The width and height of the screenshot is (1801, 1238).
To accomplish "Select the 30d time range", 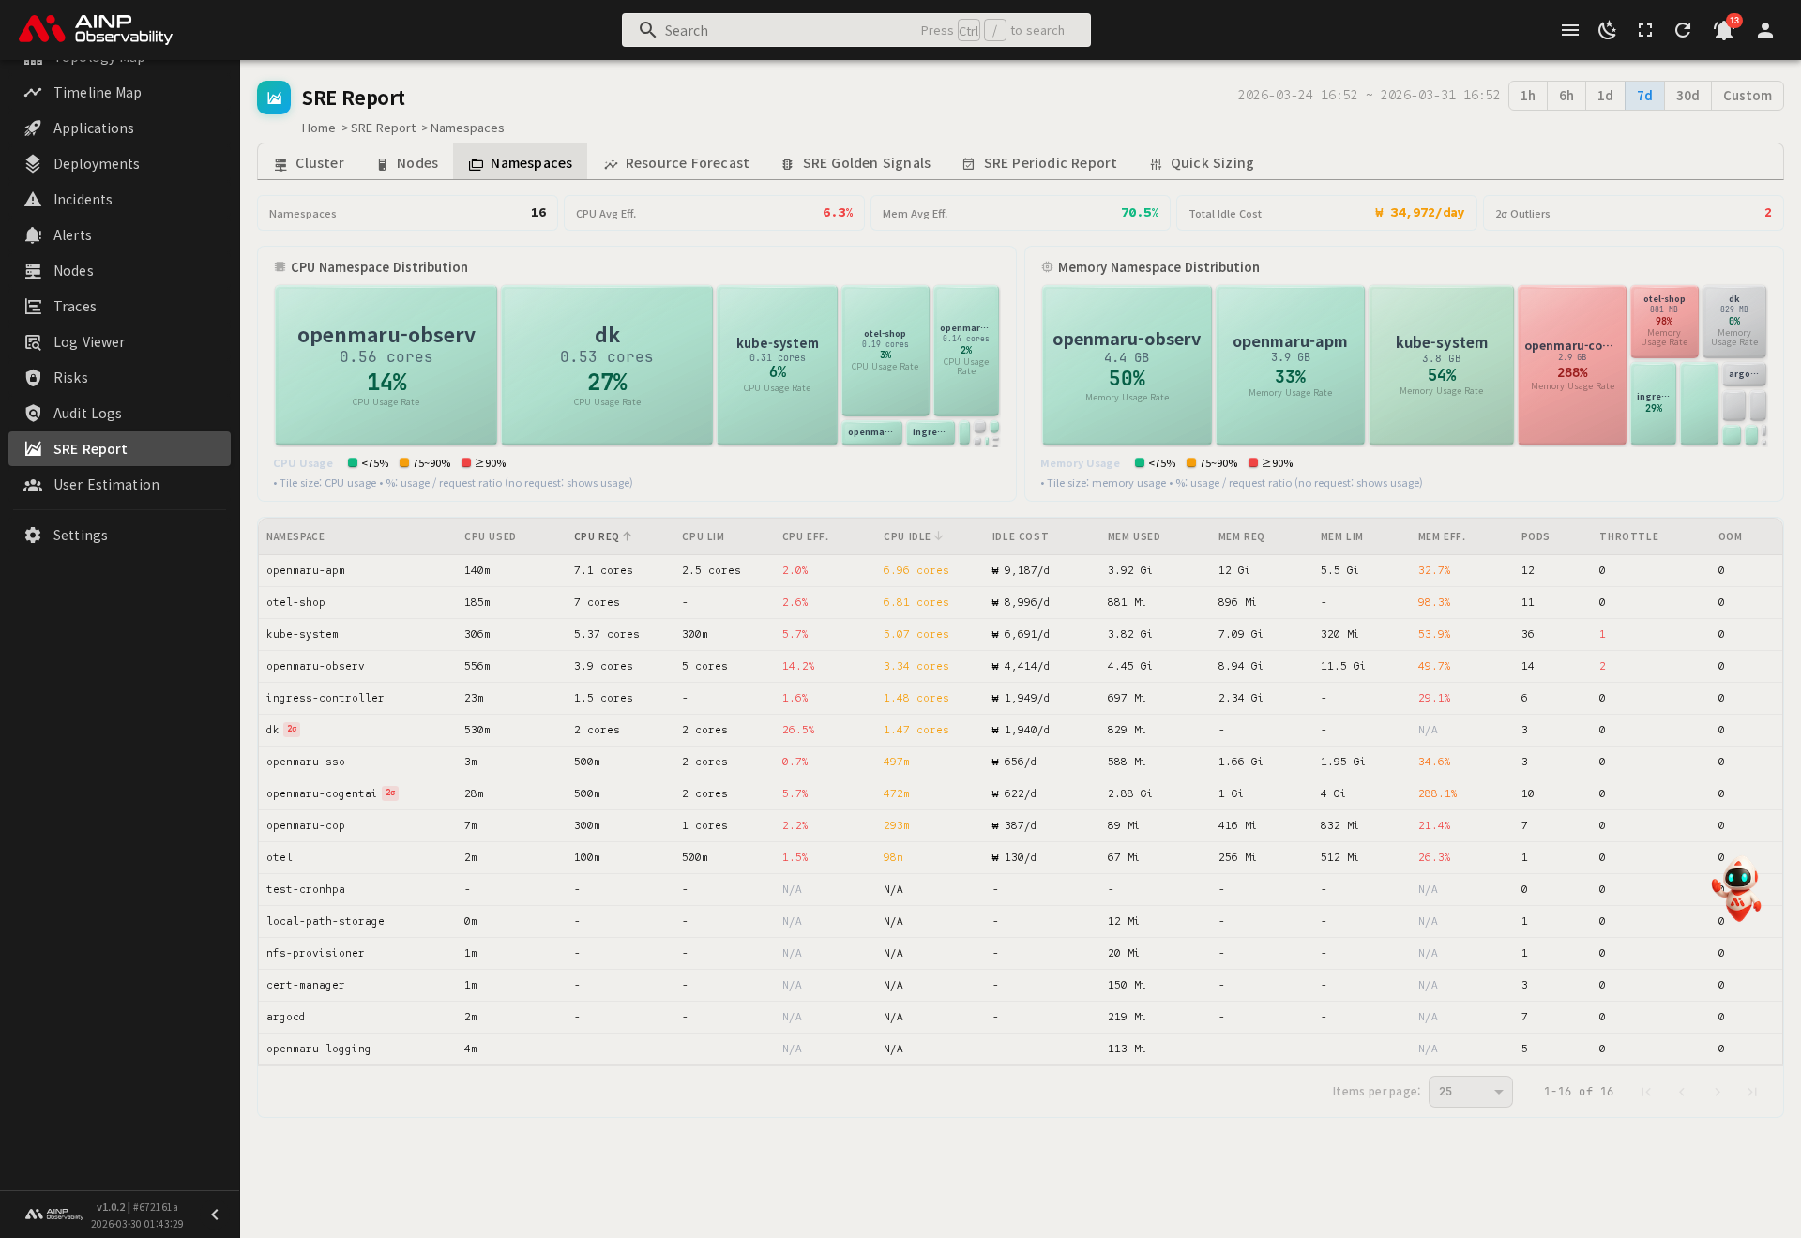I will 1687,96.
